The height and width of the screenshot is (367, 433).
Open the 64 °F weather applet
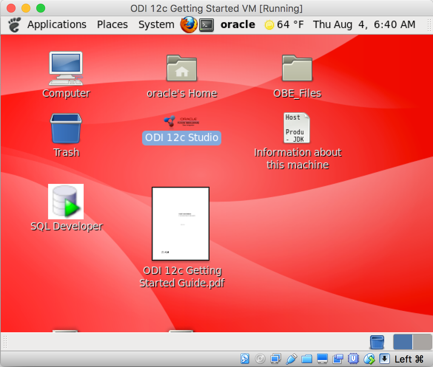[x=284, y=24]
